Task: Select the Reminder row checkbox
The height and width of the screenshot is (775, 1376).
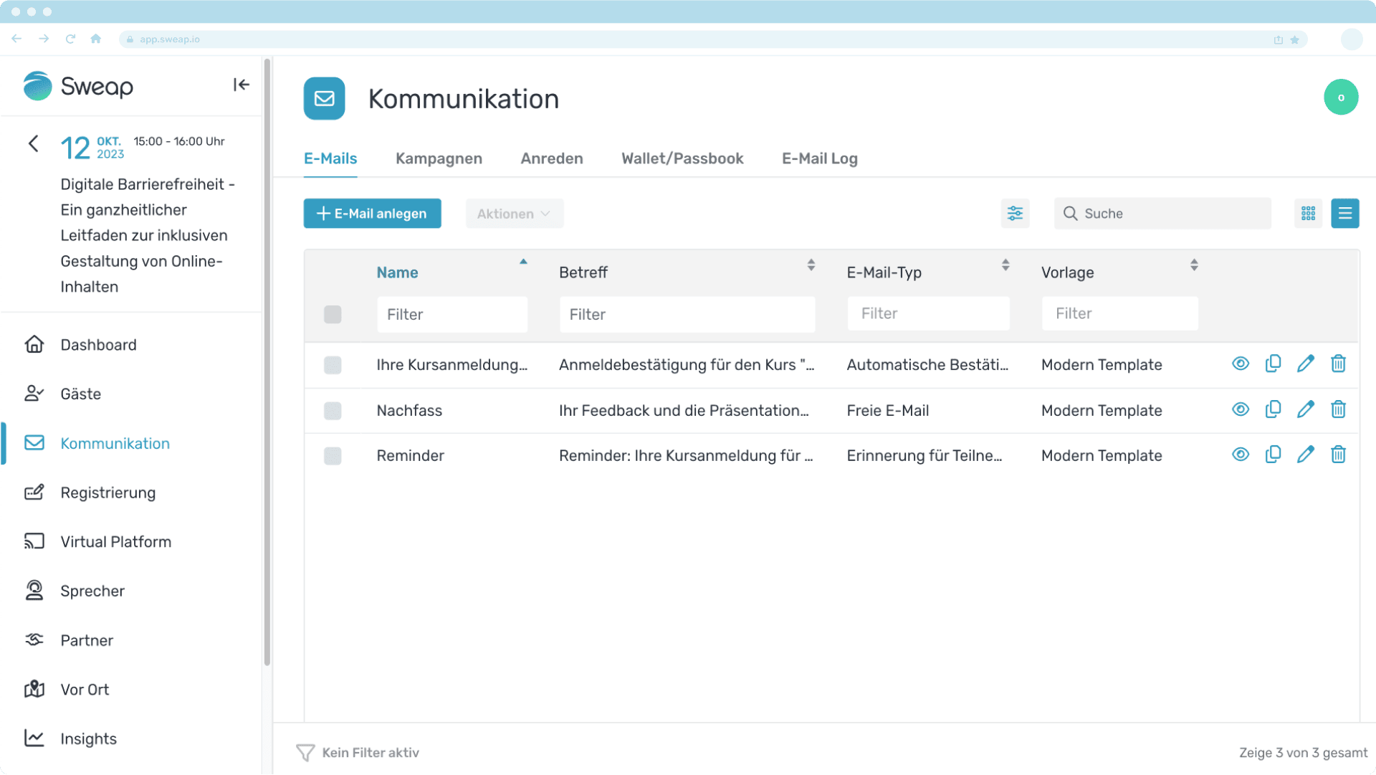Action: pyautogui.click(x=333, y=456)
